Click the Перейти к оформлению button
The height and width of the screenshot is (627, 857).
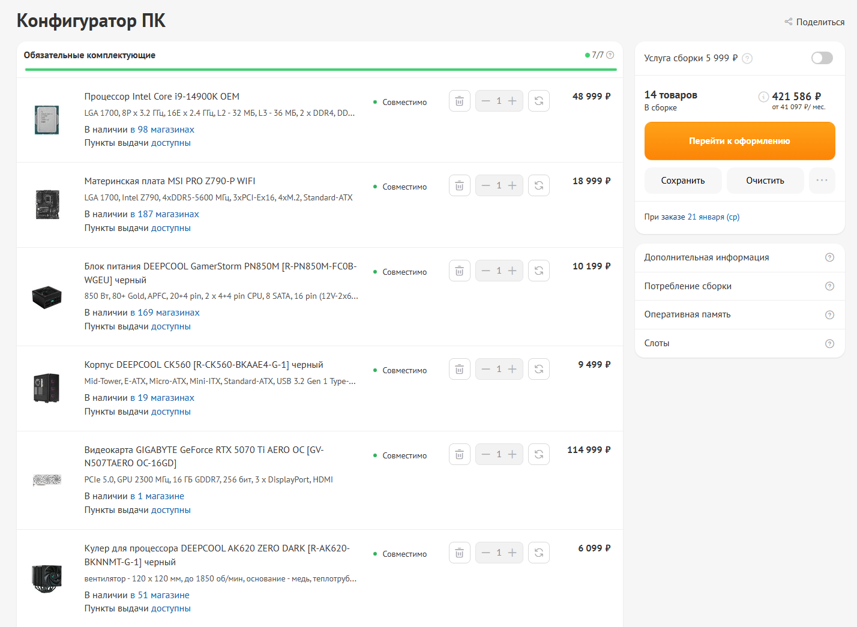[739, 141]
